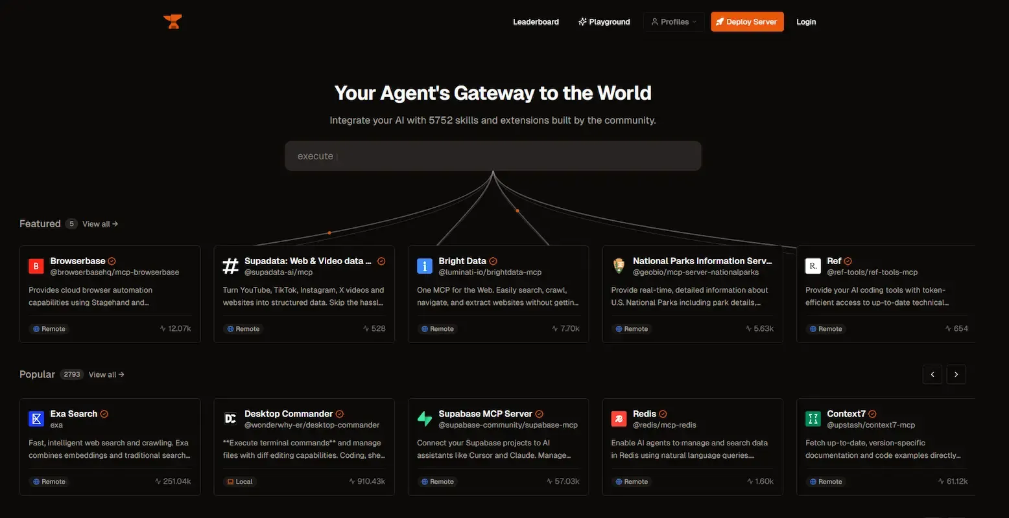Screen dimensions: 1009x518
Task: Click the Remote tag on Exa Search card
Action: click(49, 482)
